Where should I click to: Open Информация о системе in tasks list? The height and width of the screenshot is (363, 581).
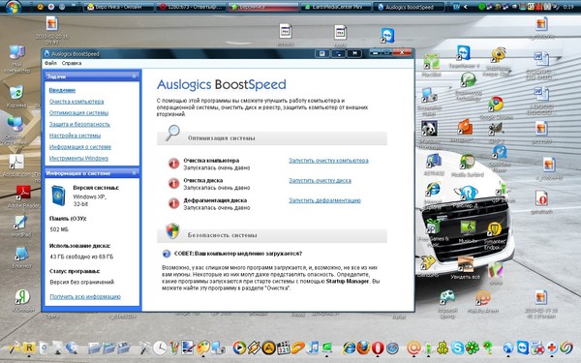click(80, 147)
